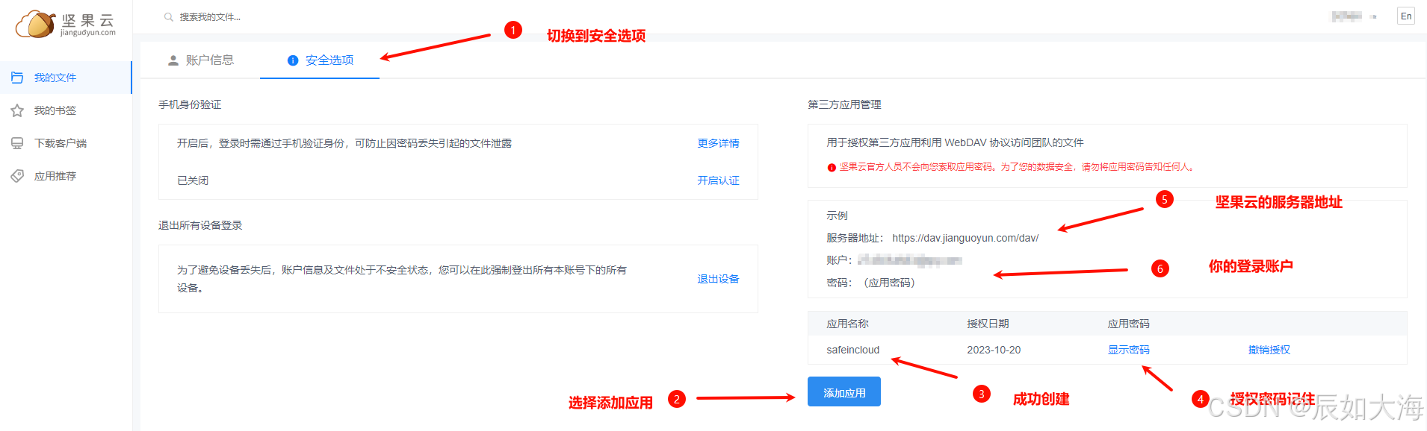Click the 退出所有设备登录 section heading
The image size is (1427, 431).
point(200,225)
